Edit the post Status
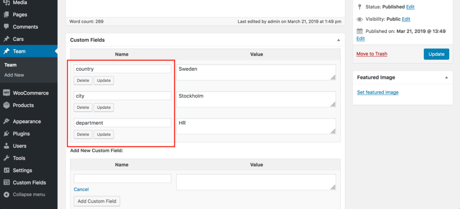Viewport: 460px width, 209px height. point(410,7)
